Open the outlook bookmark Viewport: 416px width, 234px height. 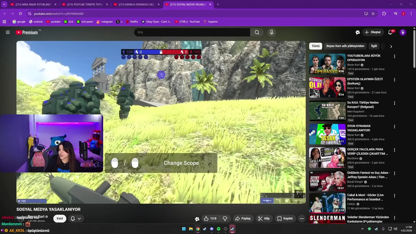pos(36,22)
